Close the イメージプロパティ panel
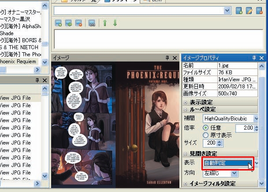The width and height of the screenshot is (268, 192). pos(261,58)
